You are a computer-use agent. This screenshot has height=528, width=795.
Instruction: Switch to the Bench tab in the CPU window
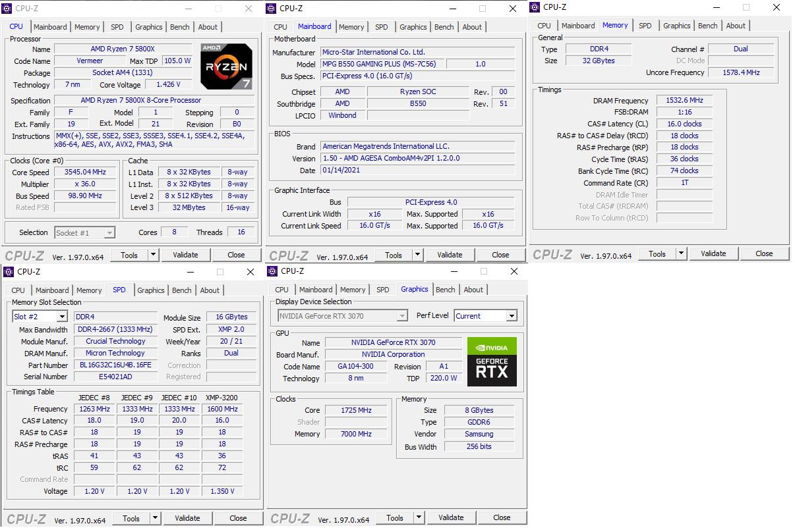179,27
